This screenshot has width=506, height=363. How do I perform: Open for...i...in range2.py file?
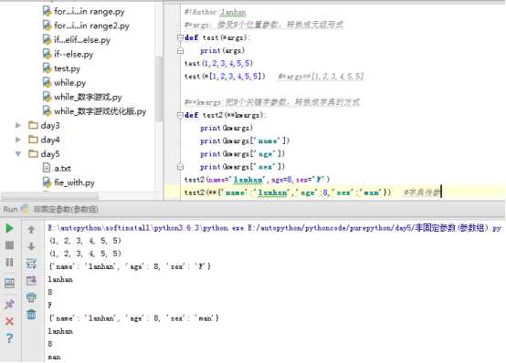(91, 26)
